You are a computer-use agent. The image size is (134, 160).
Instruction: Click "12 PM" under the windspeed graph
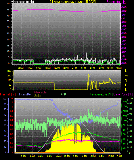pos(66,68)
